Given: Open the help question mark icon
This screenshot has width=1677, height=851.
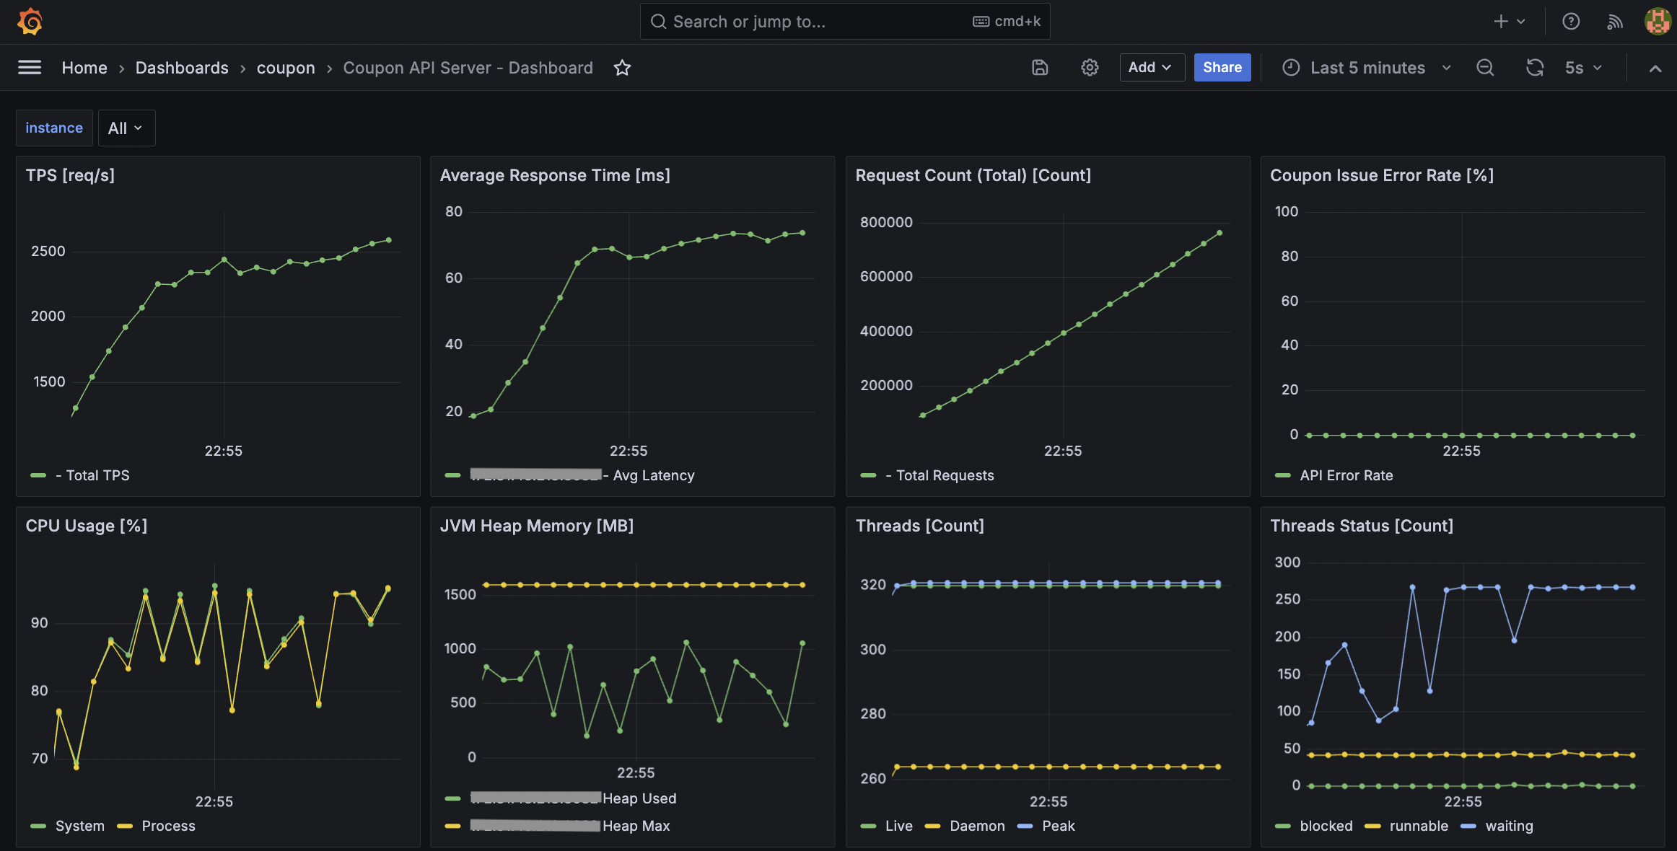Looking at the screenshot, I should point(1571,22).
